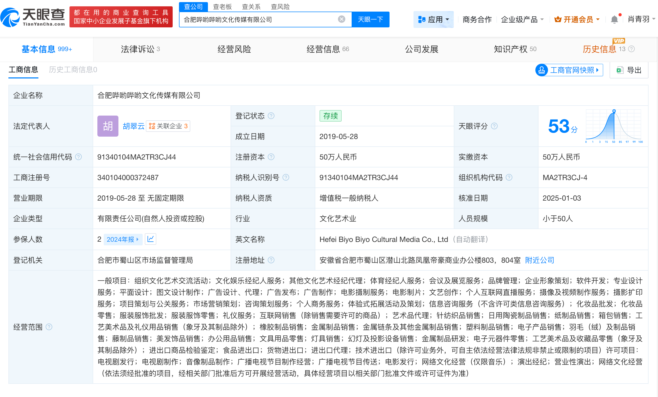
Task: Click into the company search input field
Action: (x=256, y=19)
